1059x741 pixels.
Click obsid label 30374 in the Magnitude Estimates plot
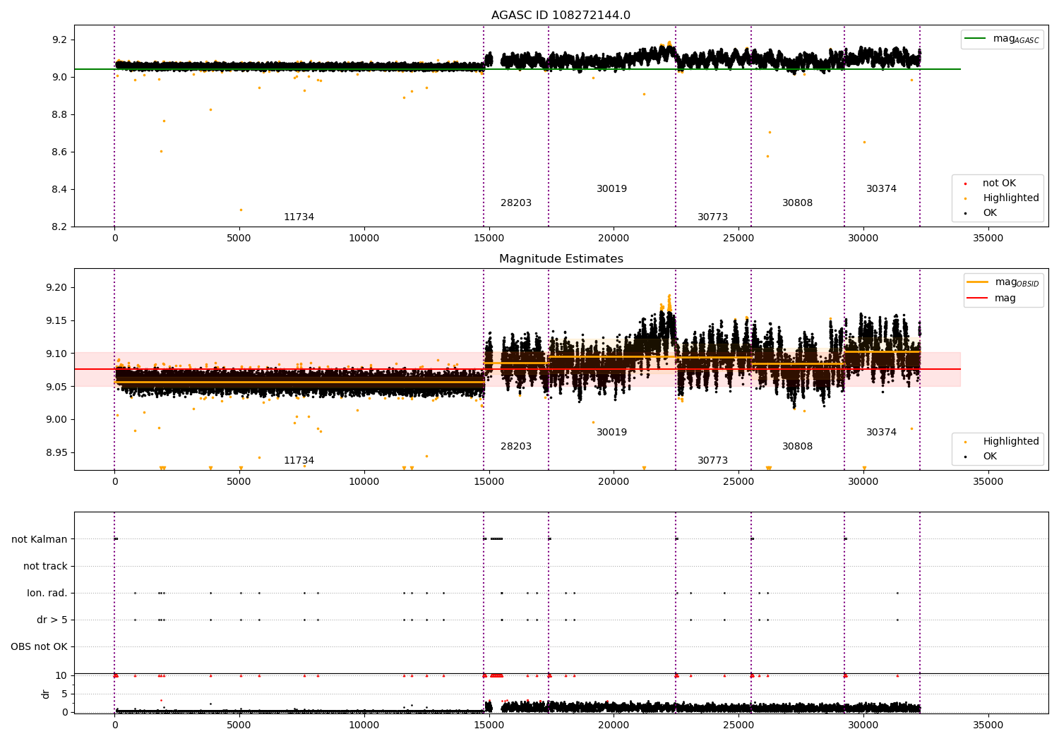tap(881, 433)
